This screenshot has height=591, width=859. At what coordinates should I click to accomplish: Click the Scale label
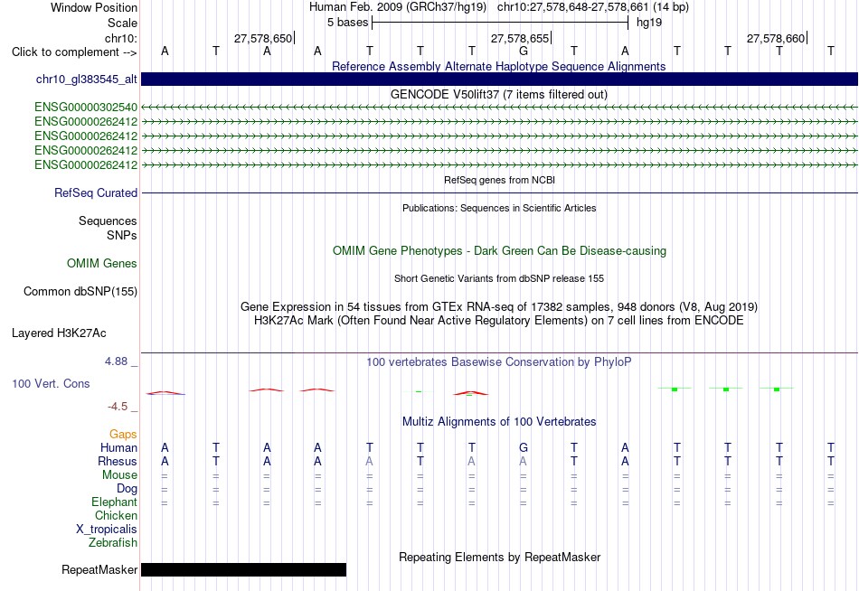tap(123, 23)
